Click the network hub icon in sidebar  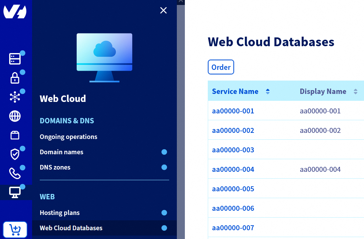coord(15,97)
